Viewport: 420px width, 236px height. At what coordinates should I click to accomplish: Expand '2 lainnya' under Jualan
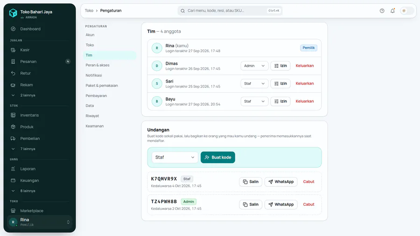click(40, 95)
